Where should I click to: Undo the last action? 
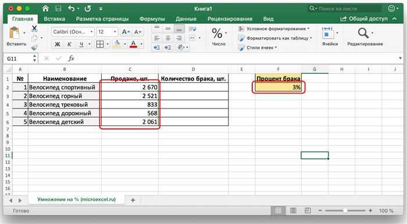click(72, 9)
